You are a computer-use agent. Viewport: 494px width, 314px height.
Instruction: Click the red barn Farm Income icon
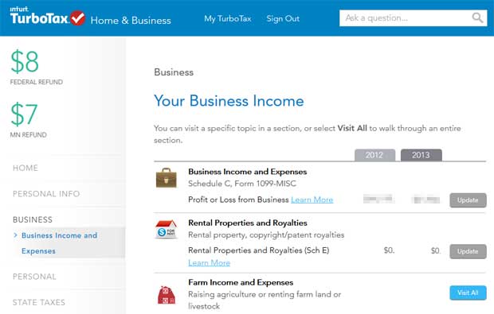click(167, 295)
